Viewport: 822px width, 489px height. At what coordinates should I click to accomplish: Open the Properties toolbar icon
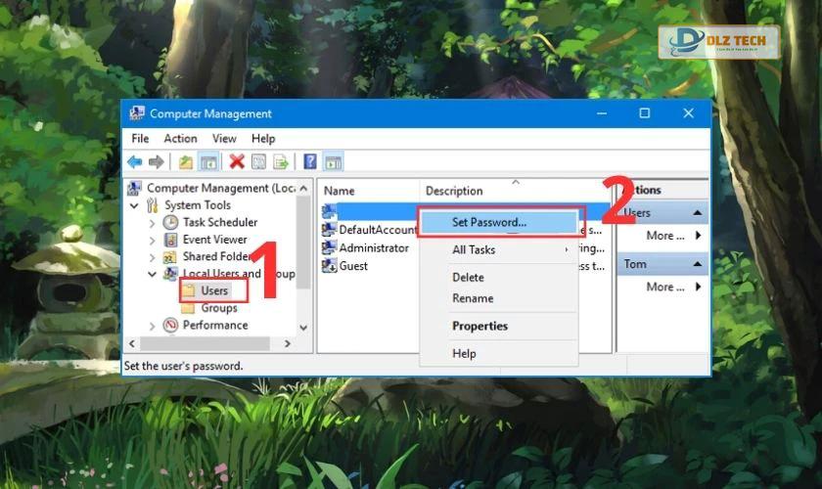click(258, 162)
